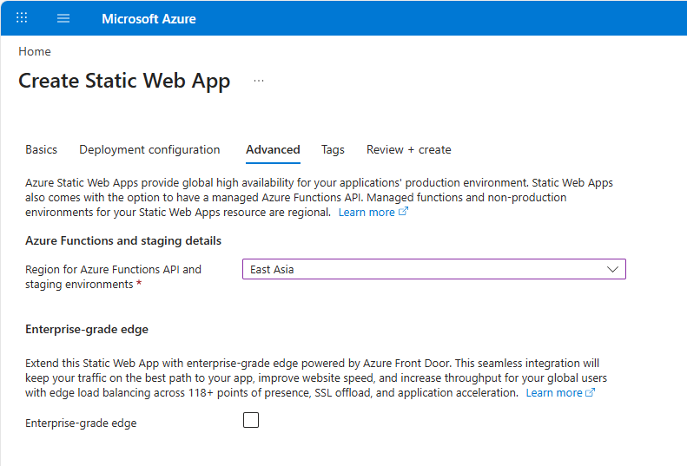Open the portal hamburger menu
This screenshot has width=687, height=466.
coord(63,18)
